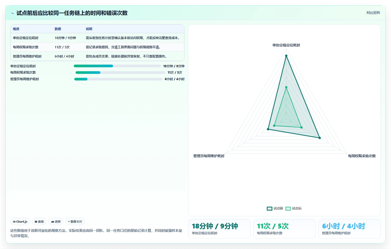Click progress bar value label 18分钟 / 9分钟
This screenshot has height=249, width=391.
click(x=174, y=66)
